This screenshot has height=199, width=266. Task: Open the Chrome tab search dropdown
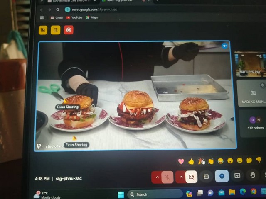pos(42,1)
